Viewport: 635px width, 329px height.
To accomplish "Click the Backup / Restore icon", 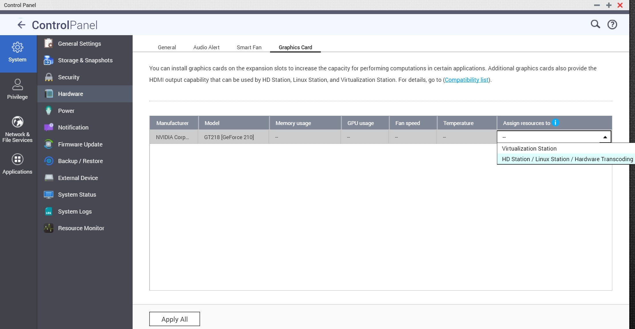I will (x=49, y=161).
